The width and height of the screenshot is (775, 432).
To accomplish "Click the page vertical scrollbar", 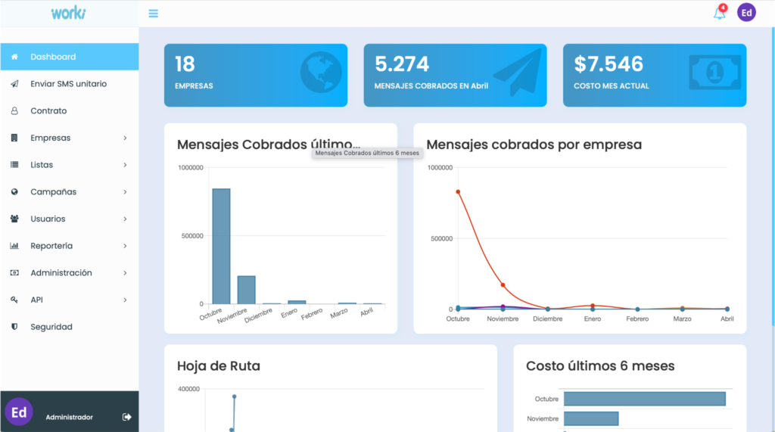I will click(773, 176).
